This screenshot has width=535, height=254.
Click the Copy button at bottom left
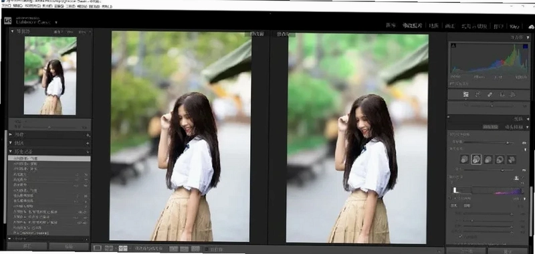pyautogui.click(x=27, y=246)
